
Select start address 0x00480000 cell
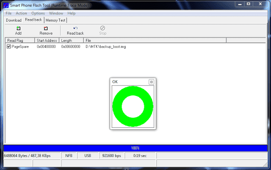[x=46, y=47]
